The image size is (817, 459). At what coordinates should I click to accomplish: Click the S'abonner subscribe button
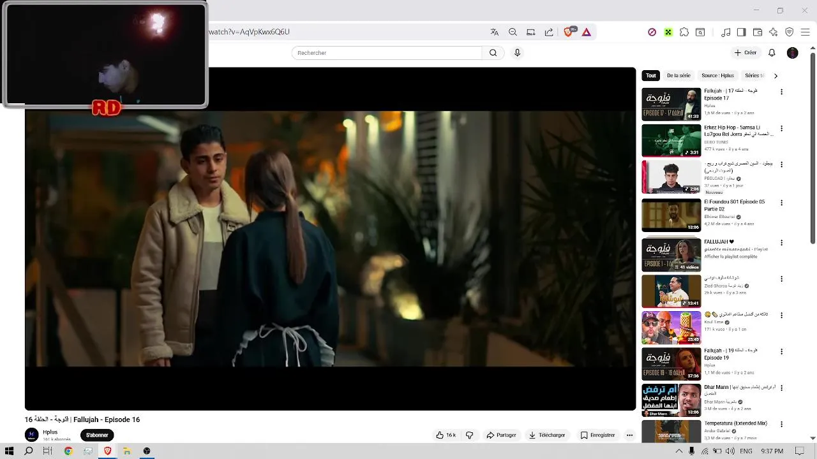pos(97,435)
